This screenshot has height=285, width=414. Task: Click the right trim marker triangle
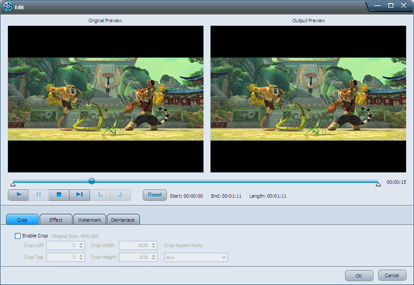[378, 185]
